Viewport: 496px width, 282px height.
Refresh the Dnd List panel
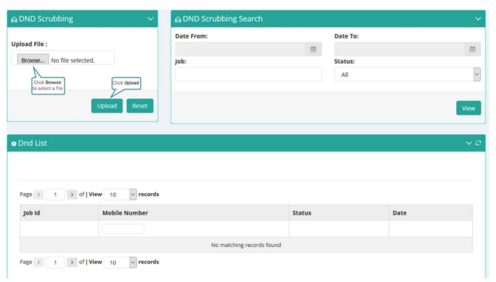(478, 143)
